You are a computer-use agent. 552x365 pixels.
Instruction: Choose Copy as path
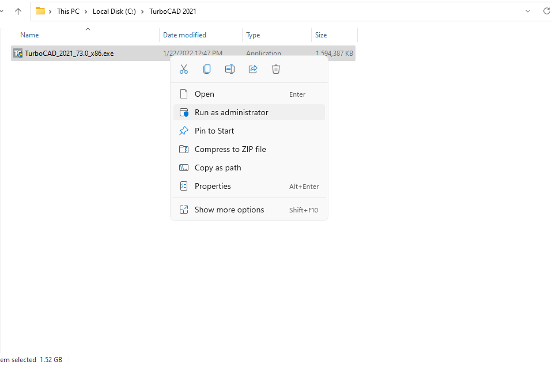pyautogui.click(x=249, y=168)
